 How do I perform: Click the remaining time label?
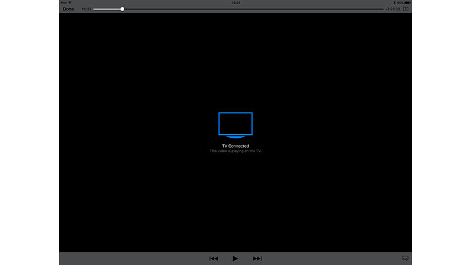[x=393, y=9]
